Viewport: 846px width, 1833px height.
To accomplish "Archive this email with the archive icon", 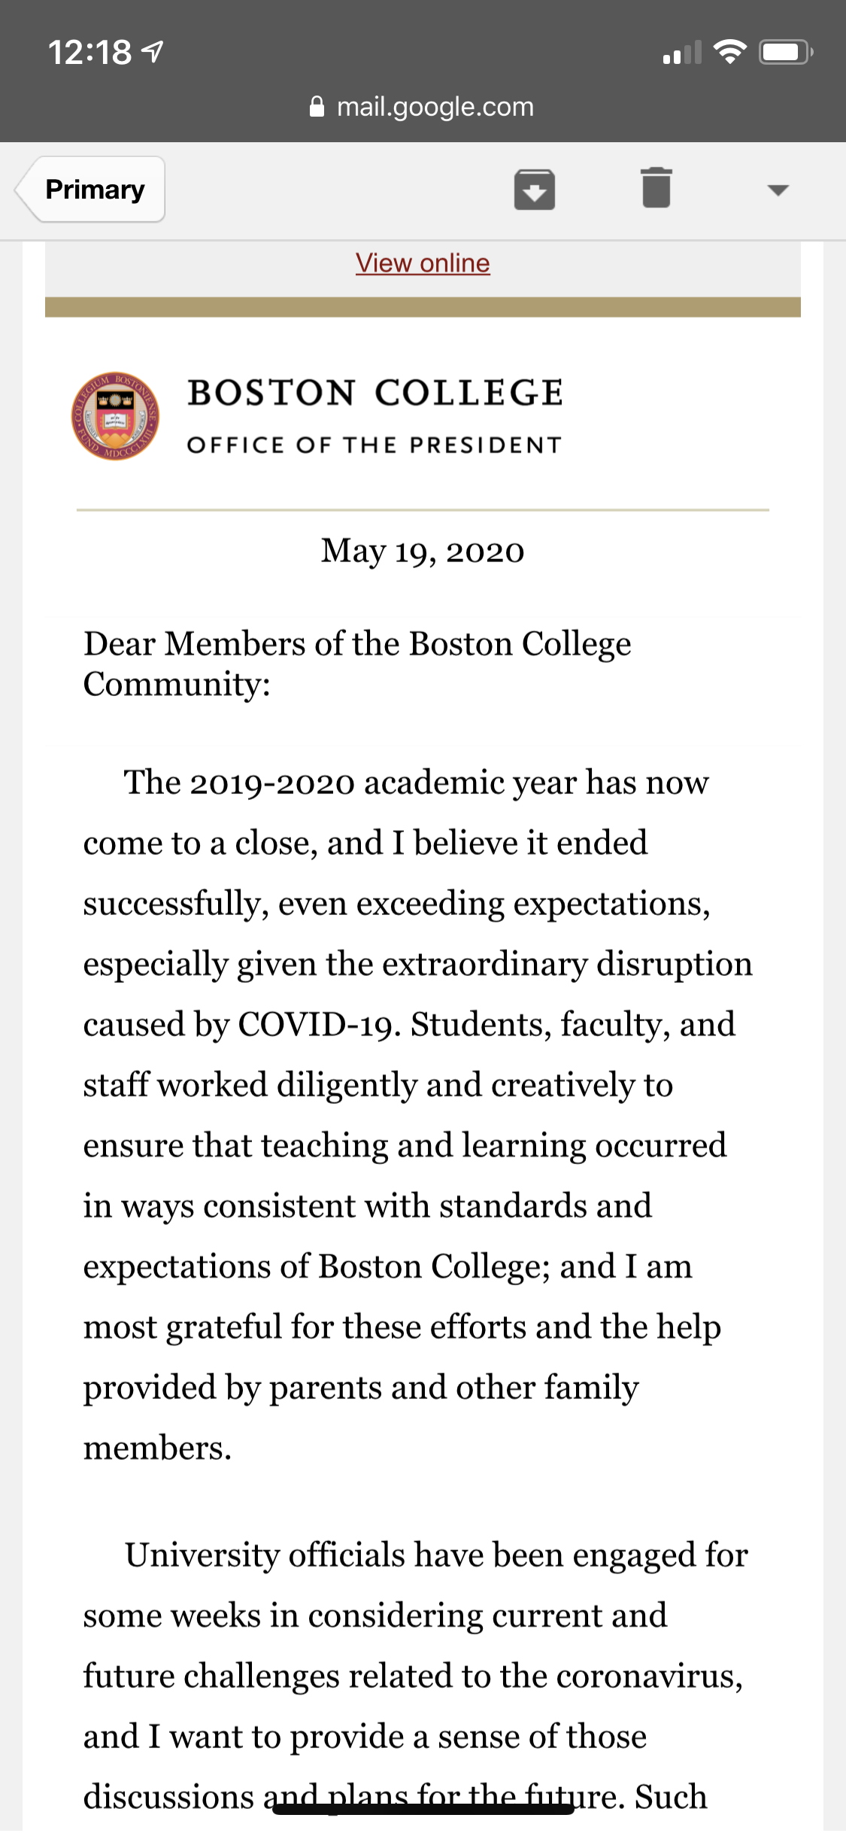I will point(534,189).
